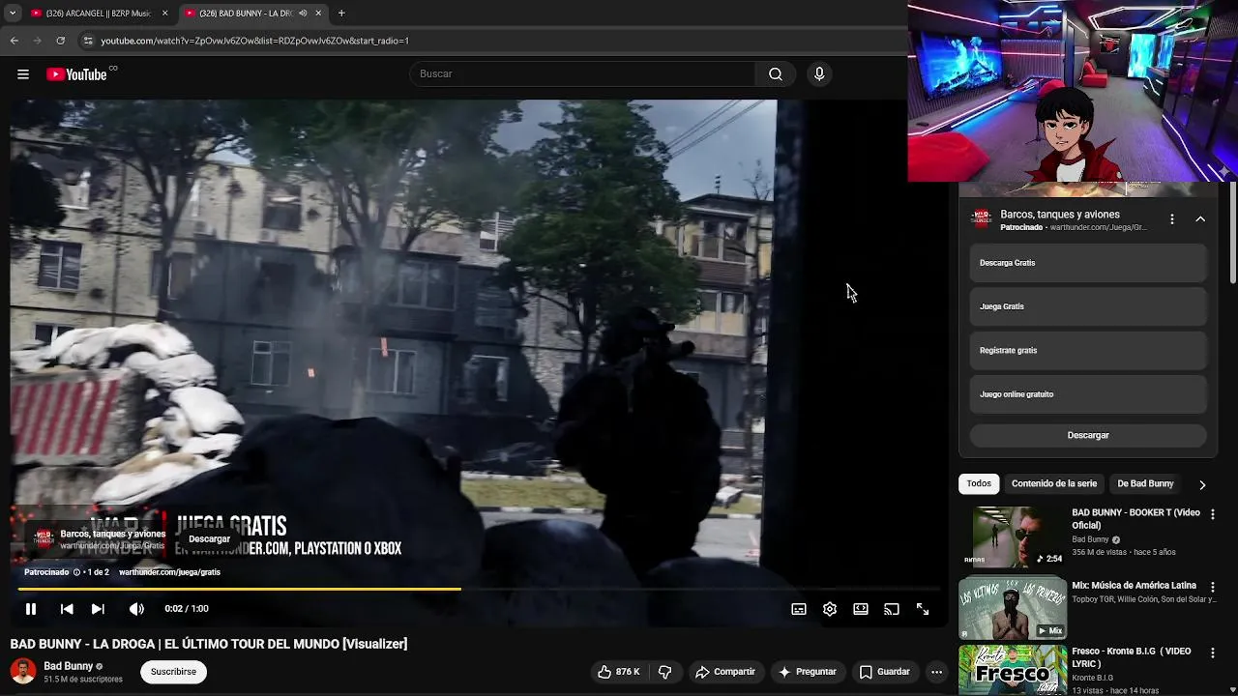Select De Bad Bunny filter chip

[1145, 483]
